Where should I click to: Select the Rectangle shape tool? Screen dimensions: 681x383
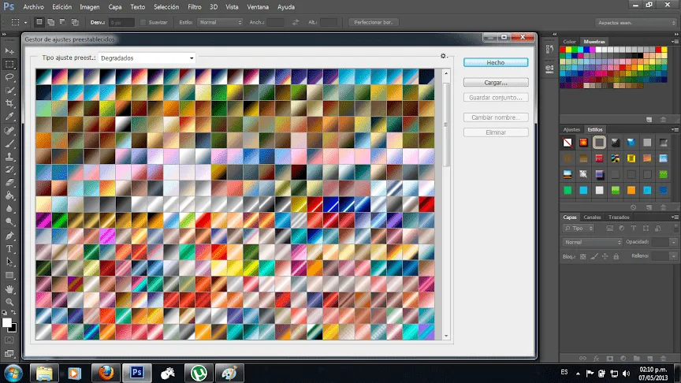[x=9, y=275]
